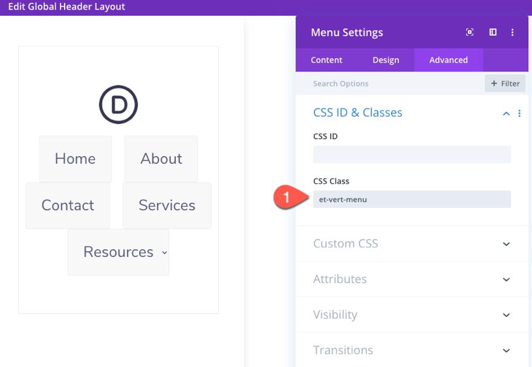
Task: Select the Advanced tab
Action: 448,60
